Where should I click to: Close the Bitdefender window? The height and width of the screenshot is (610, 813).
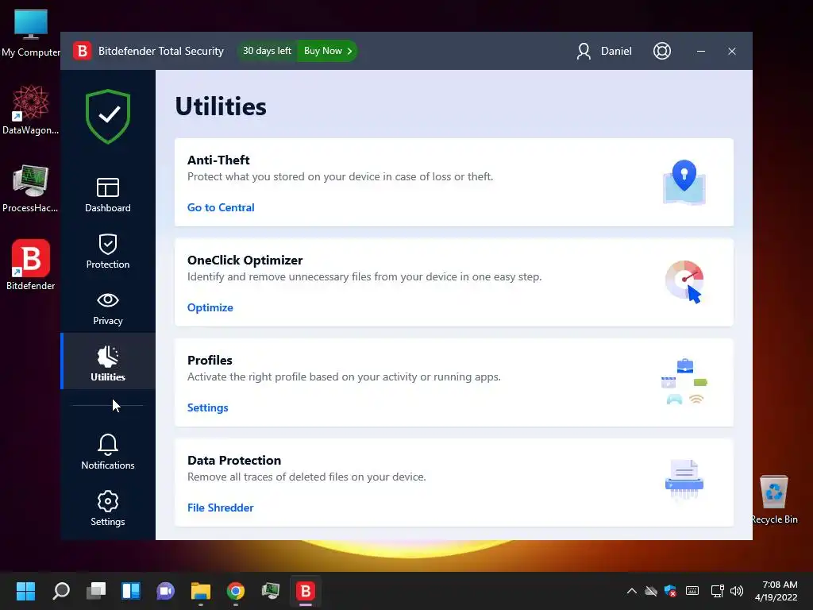(x=732, y=51)
